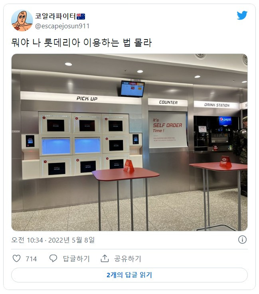The image size is (259, 294).
Task: Click the tweet text 뭐야 나 롯데리아
Action: tap(46, 43)
